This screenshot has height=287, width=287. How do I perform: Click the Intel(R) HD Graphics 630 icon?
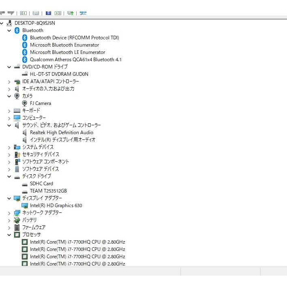(25, 206)
